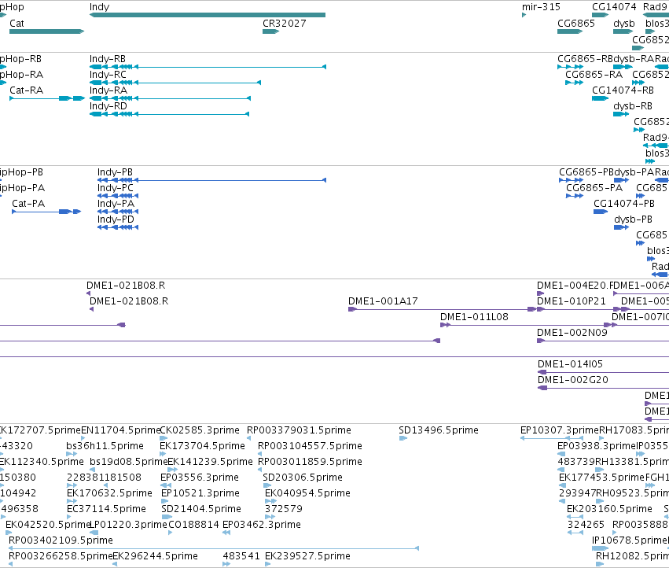
Task: Select the CG6865-RA transcript label
Action: 594,75
